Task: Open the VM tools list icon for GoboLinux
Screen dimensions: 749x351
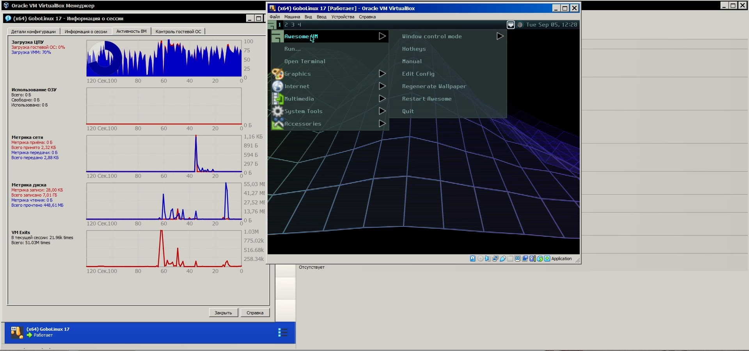Action: (x=282, y=332)
